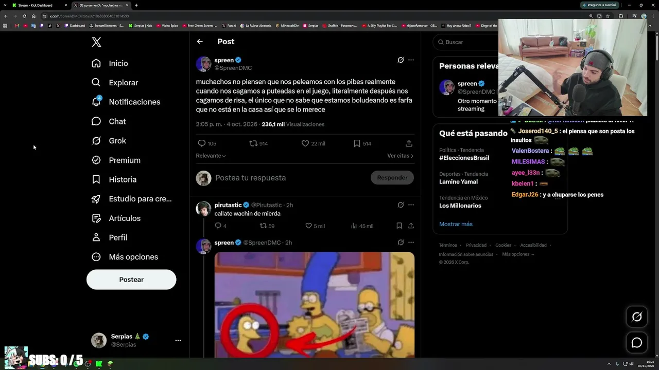
Task: Open the Chrome three-dot menu
Action: click(653, 16)
